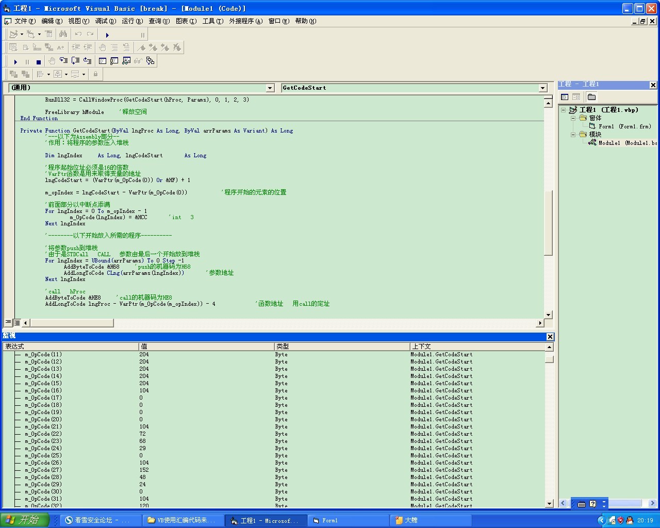Click the code pane vertical scroll down arrow
Viewport: 660px width, 528px height.
548,315
